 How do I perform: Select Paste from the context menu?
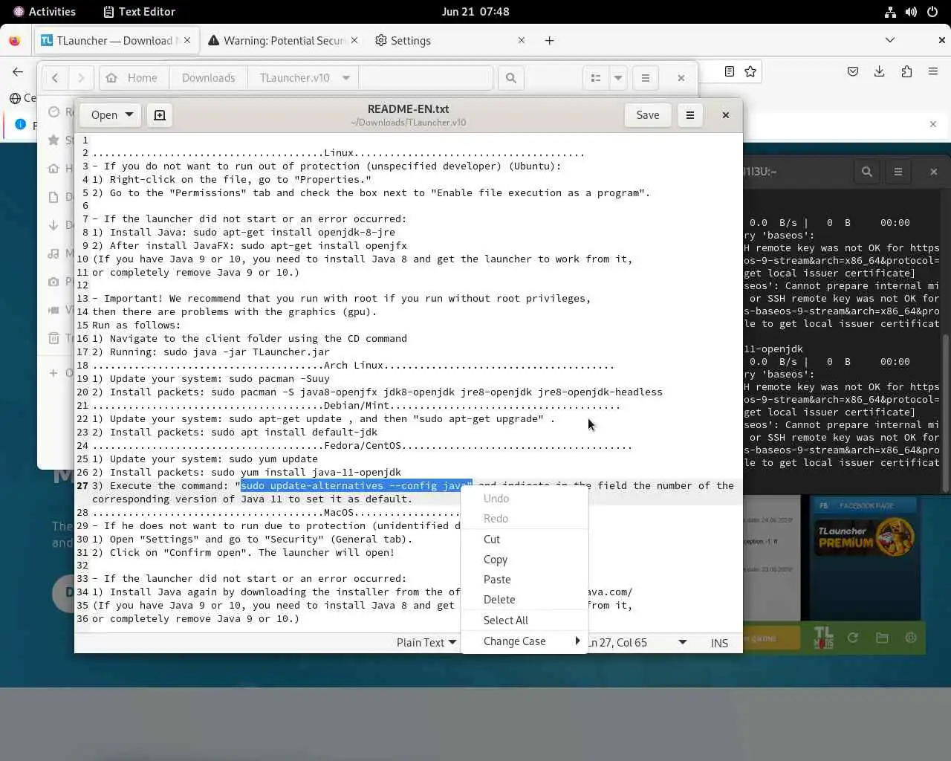tap(525, 580)
